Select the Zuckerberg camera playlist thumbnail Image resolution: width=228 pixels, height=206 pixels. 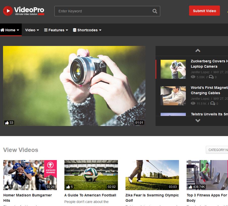[x=173, y=69]
